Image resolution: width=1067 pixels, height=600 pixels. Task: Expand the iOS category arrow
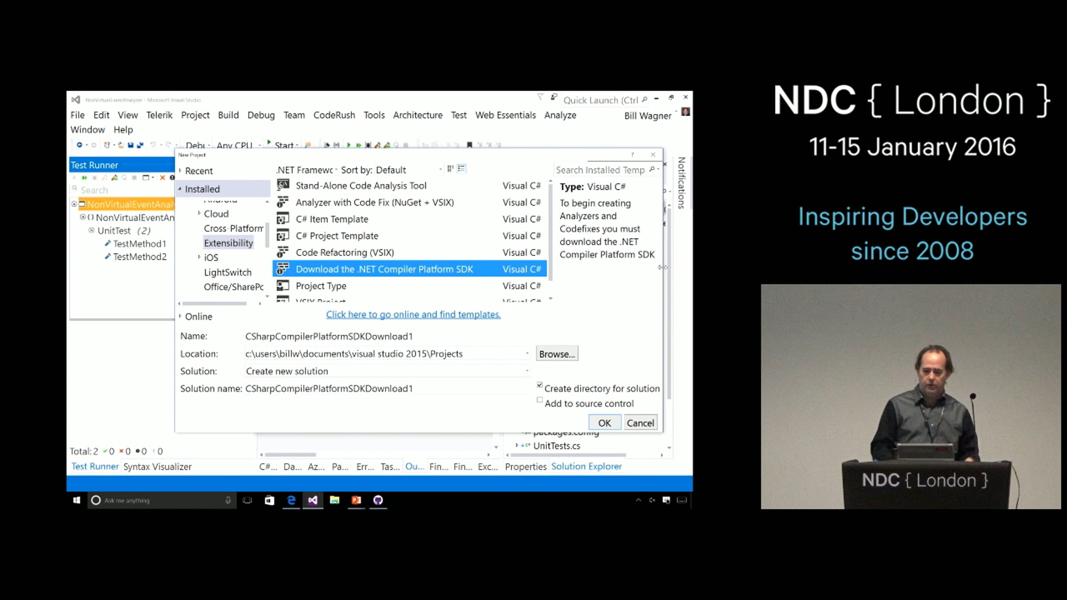(x=199, y=257)
